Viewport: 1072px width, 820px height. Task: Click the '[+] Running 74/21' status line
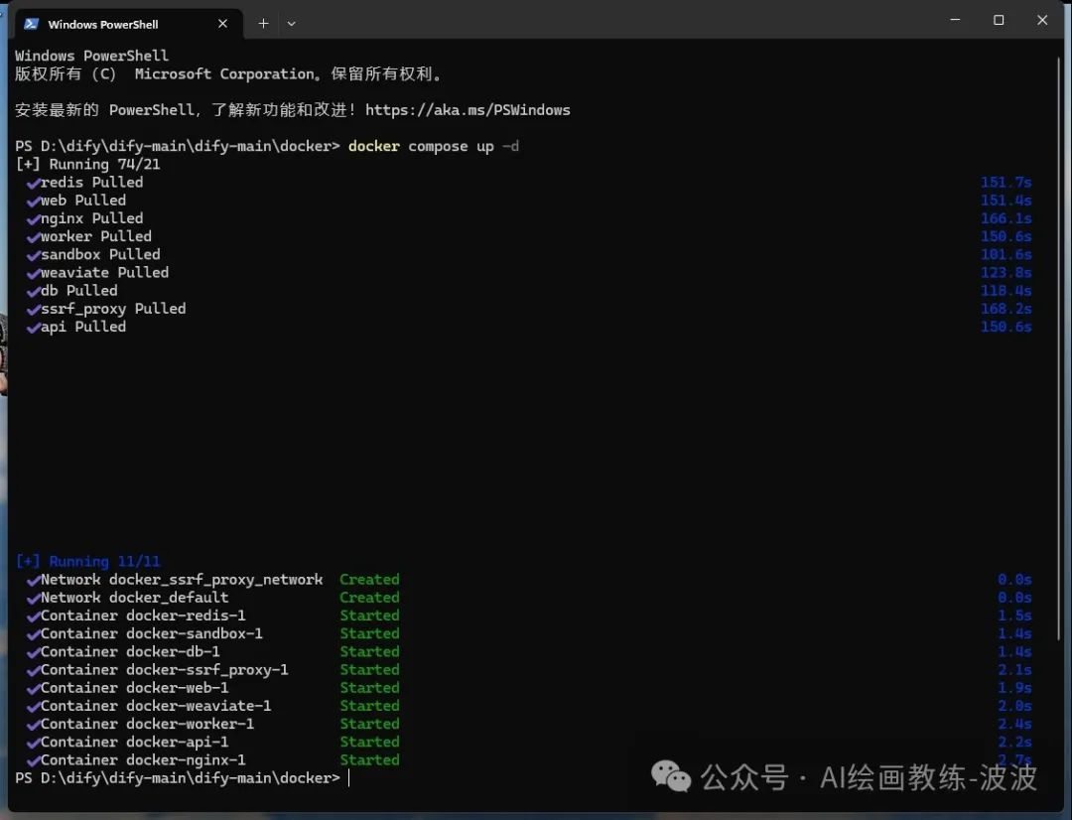click(87, 164)
